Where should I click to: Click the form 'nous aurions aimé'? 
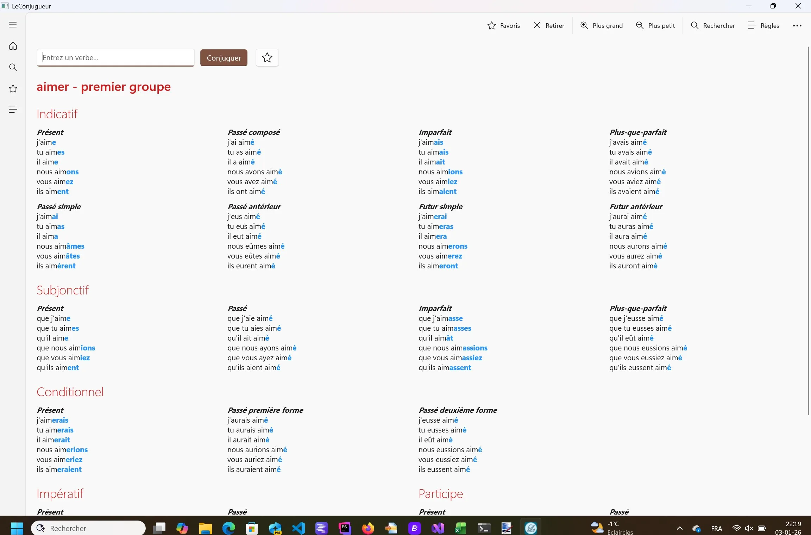pyautogui.click(x=257, y=450)
